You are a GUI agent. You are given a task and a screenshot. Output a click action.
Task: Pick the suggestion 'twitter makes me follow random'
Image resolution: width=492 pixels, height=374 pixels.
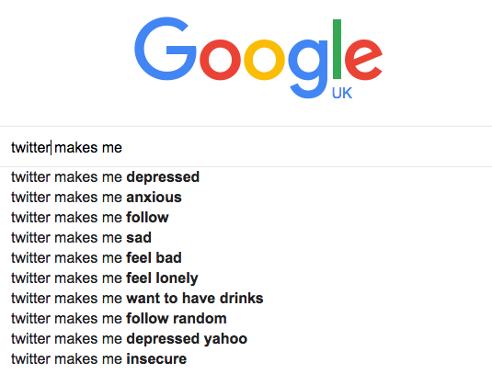[x=246, y=319]
